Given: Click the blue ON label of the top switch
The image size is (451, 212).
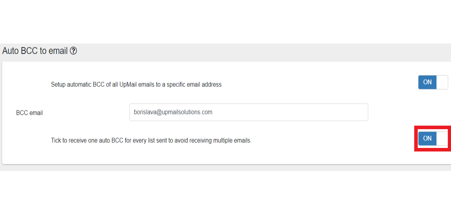Looking at the screenshot, I should tap(427, 82).
